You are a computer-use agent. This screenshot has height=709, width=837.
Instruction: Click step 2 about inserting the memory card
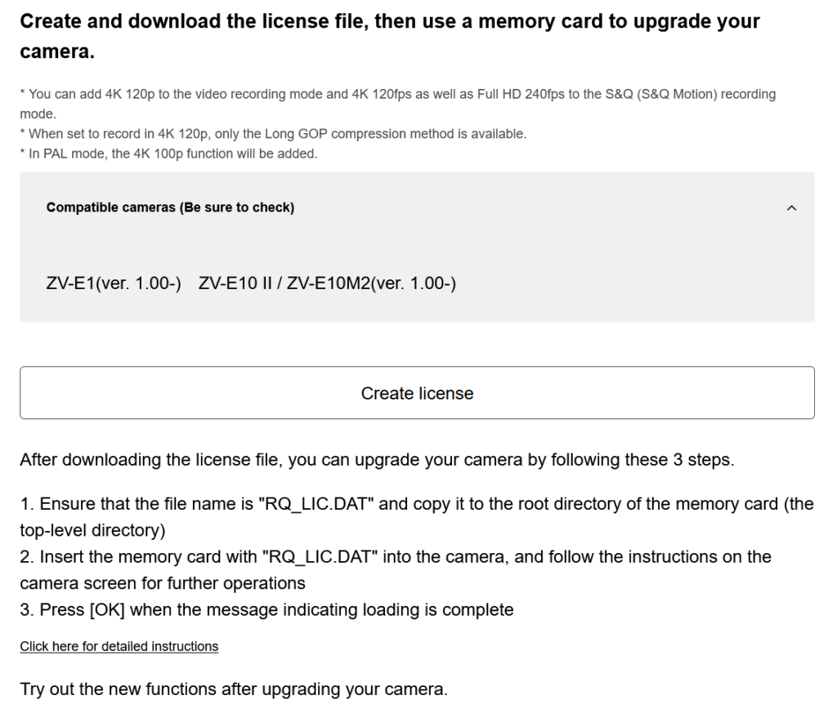point(396,556)
